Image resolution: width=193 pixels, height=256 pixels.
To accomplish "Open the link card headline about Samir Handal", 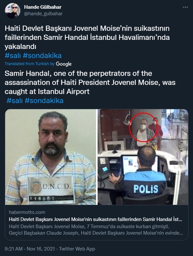I will coord(95,219).
